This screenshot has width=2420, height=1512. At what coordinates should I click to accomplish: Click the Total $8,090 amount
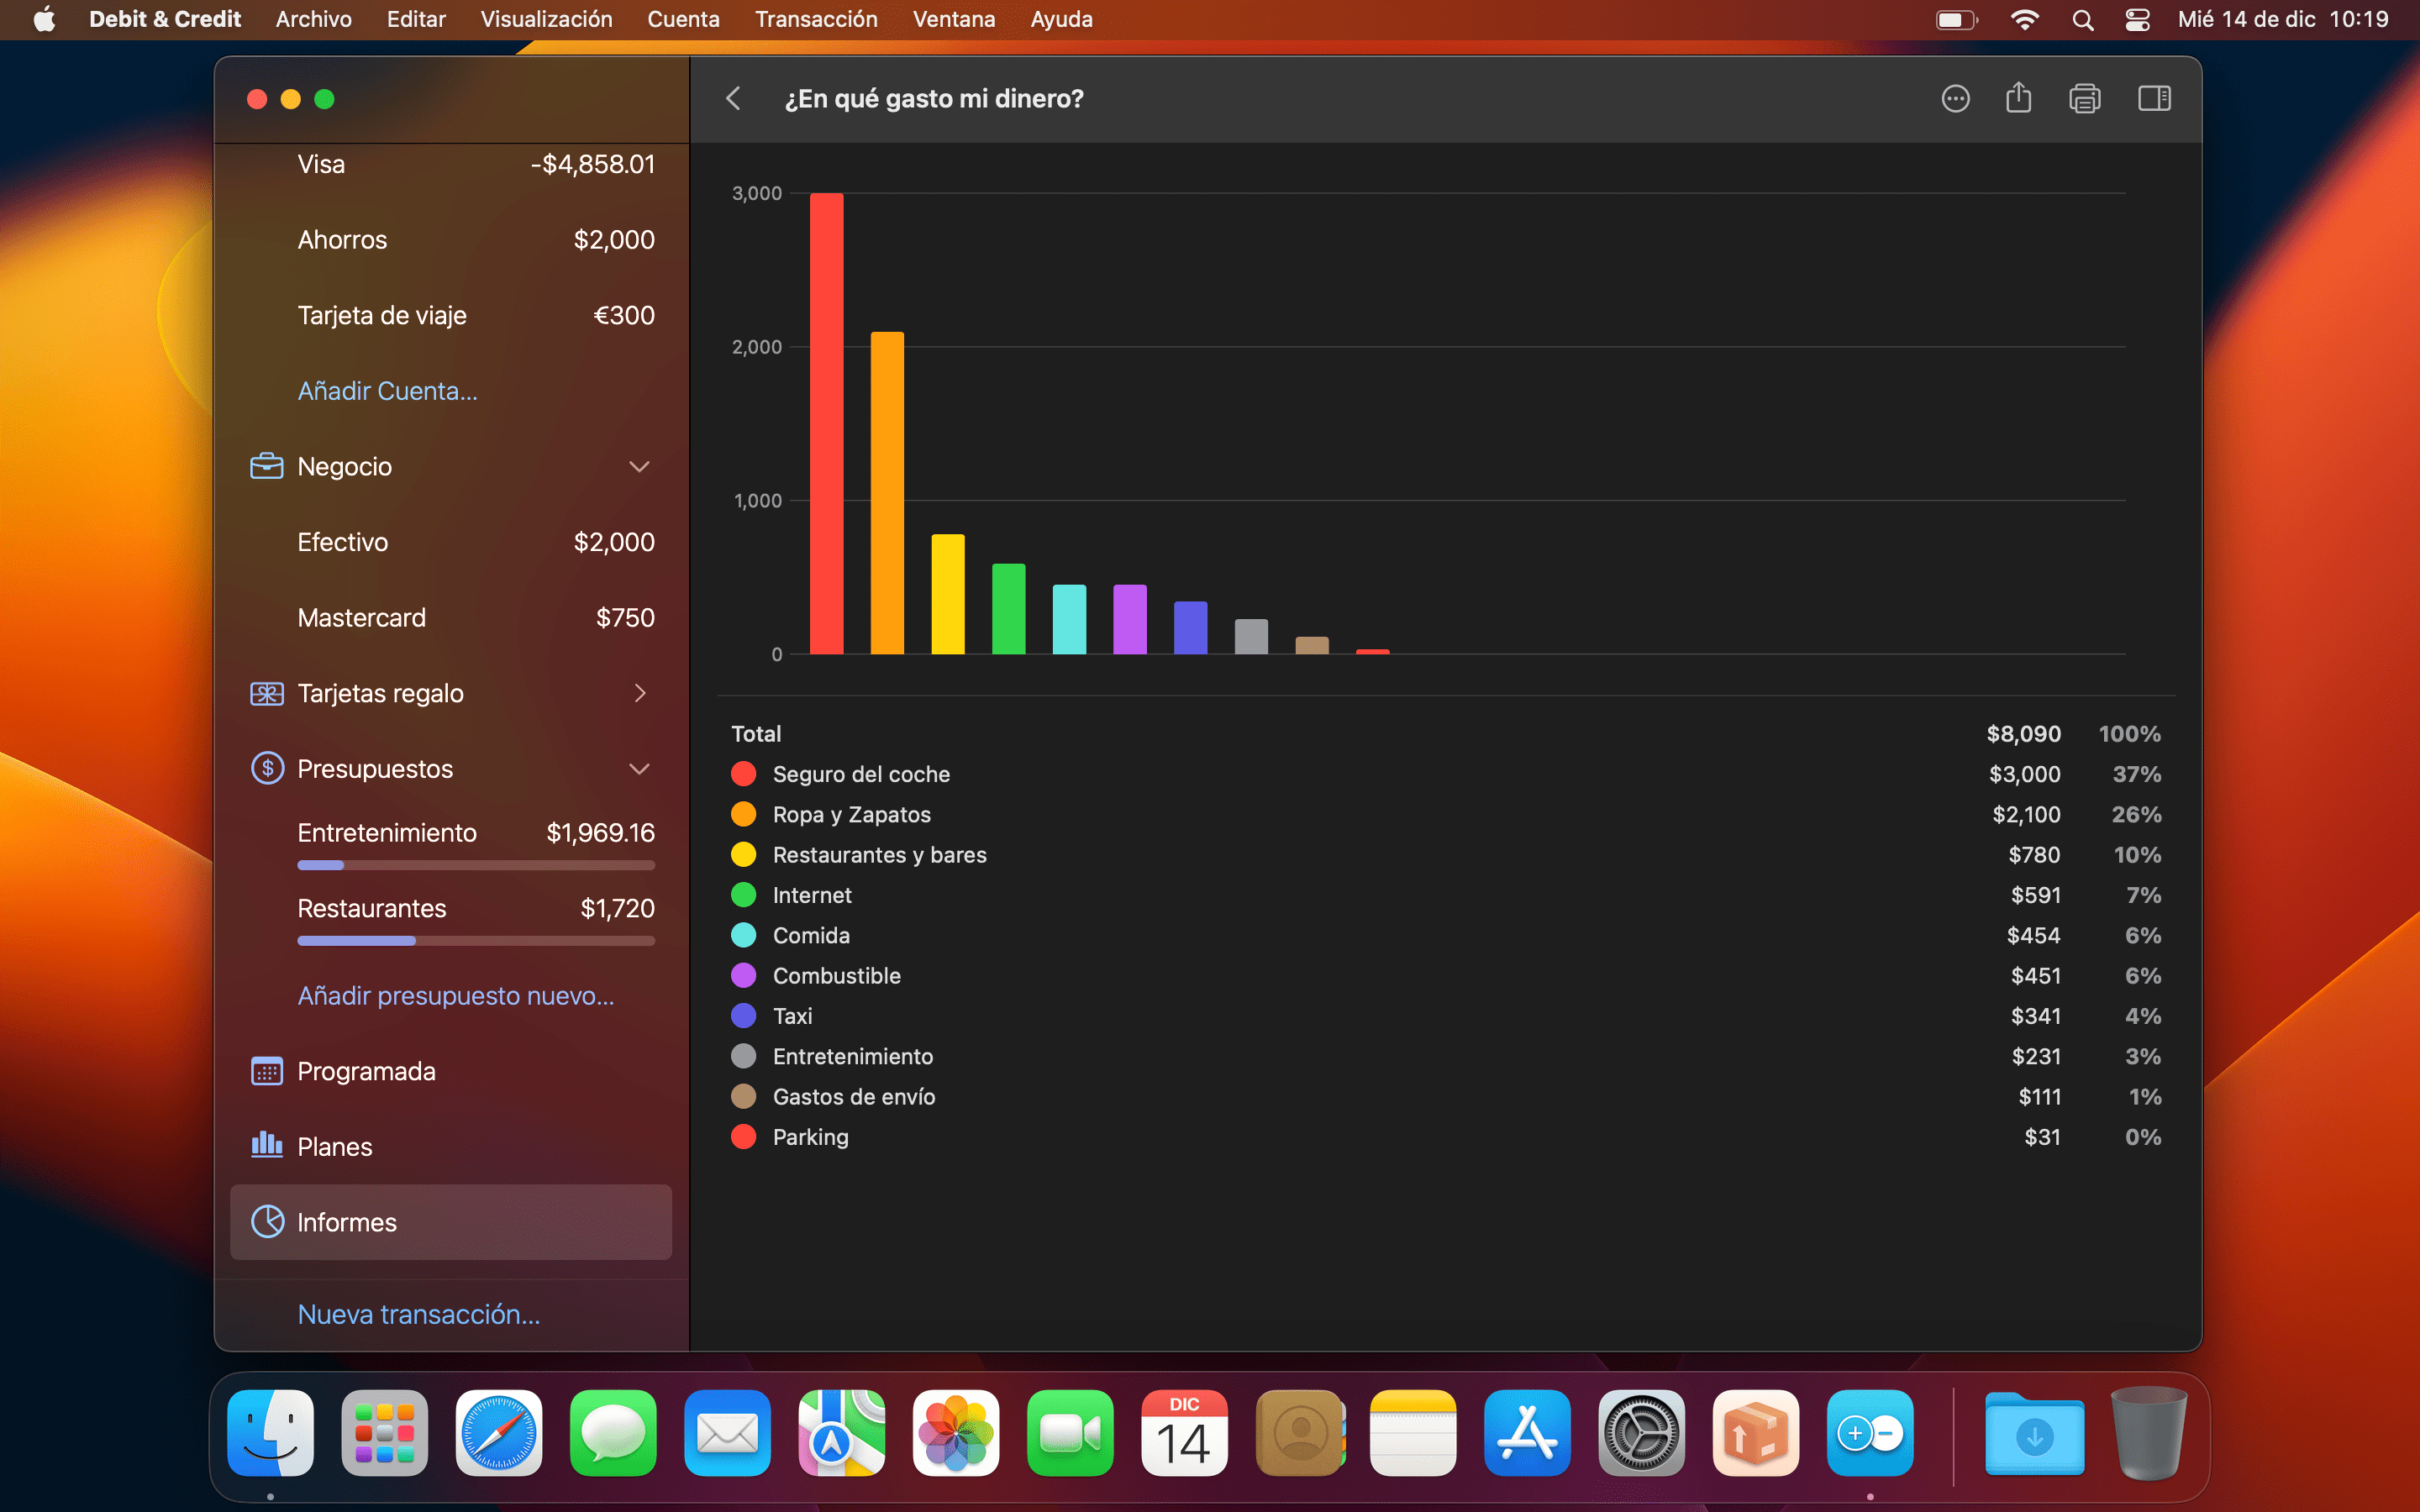coord(2023,734)
